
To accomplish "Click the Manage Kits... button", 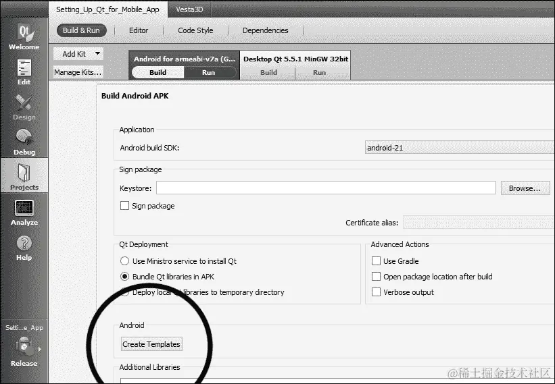I will click(78, 72).
